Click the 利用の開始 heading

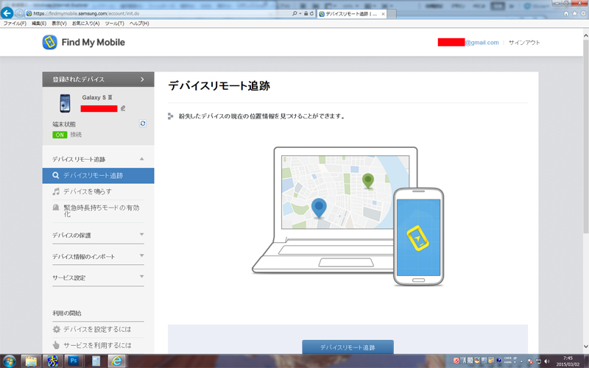(x=67, y=314)
